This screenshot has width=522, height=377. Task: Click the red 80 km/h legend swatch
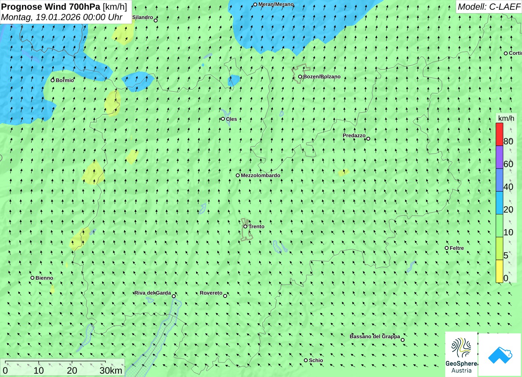tap(499, 134)
